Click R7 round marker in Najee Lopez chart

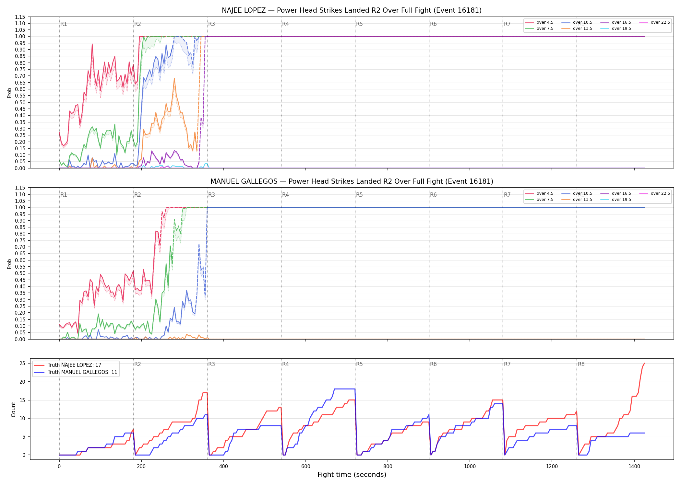click(507, 24)
